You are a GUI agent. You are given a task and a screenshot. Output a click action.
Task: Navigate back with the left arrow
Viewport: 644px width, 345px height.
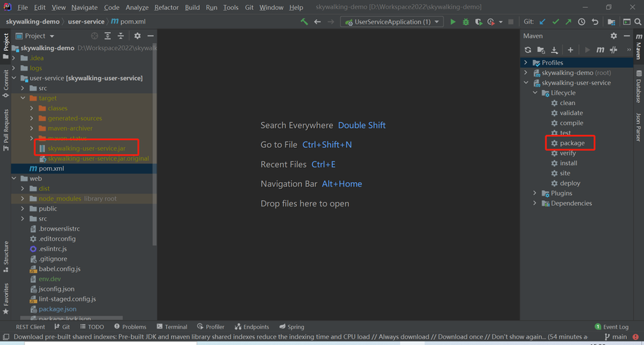pyautogui.click(x=318, y=21)
